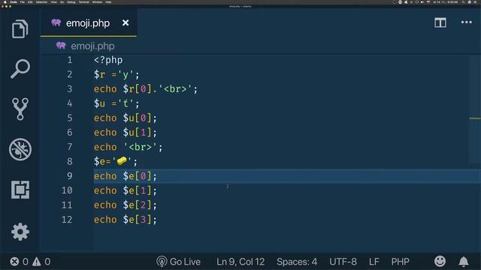
Task: Click on "$r ='y';" on line 2
Action: (x=116, y=74)
